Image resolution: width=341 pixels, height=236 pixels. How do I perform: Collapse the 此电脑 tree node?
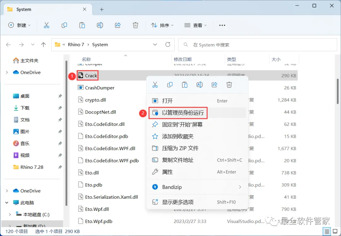coord(7,203)
